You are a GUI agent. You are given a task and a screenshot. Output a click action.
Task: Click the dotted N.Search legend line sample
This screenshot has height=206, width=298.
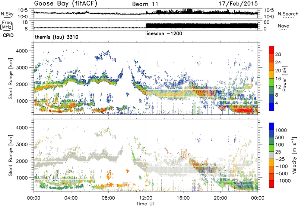pyautogui.click(x=288, y=18)
